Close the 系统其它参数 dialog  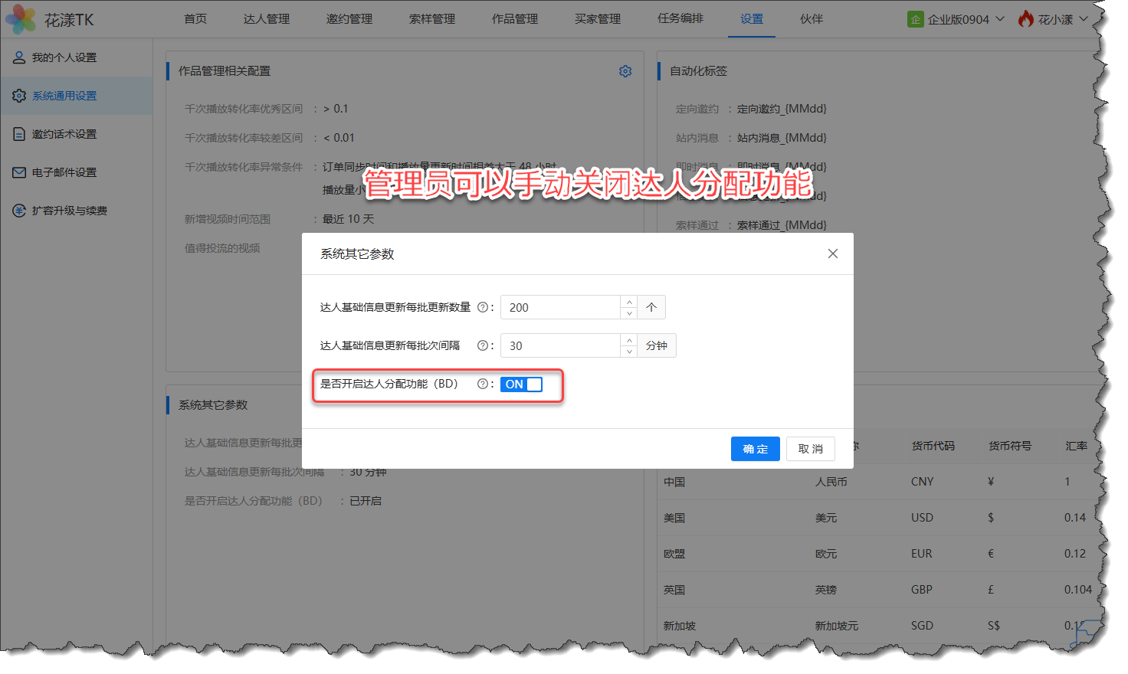coord(833,254)
